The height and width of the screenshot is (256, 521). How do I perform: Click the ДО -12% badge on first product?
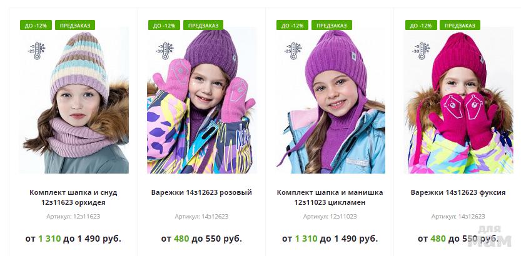(x=36, y=25)
